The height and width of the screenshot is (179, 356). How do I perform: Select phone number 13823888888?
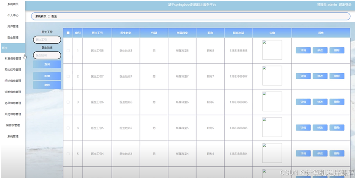pos(239,51)
